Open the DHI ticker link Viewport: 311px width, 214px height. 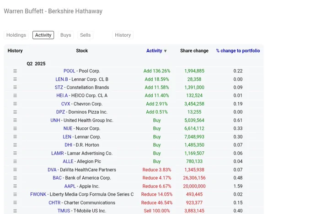tap(69, 145)
